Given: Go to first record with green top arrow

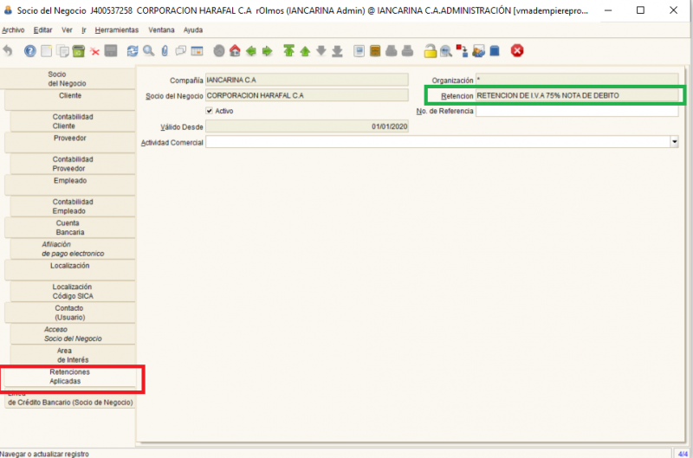Looking at the screenshot, I should 289,51.
